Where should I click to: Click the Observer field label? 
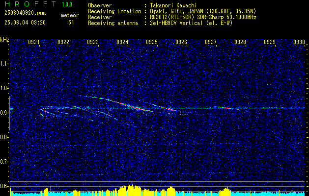[100, 5]
